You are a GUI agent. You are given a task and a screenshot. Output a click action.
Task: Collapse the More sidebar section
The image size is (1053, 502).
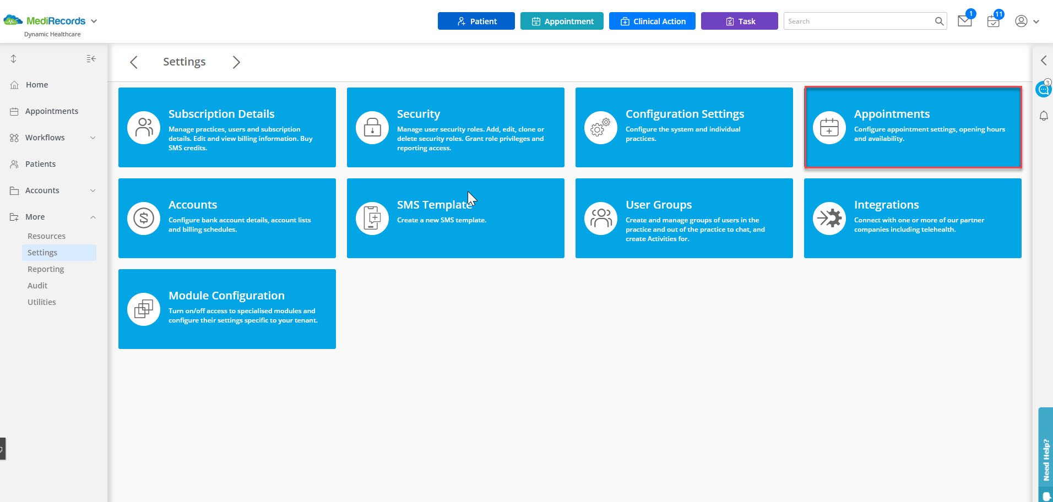click(93, 216)
